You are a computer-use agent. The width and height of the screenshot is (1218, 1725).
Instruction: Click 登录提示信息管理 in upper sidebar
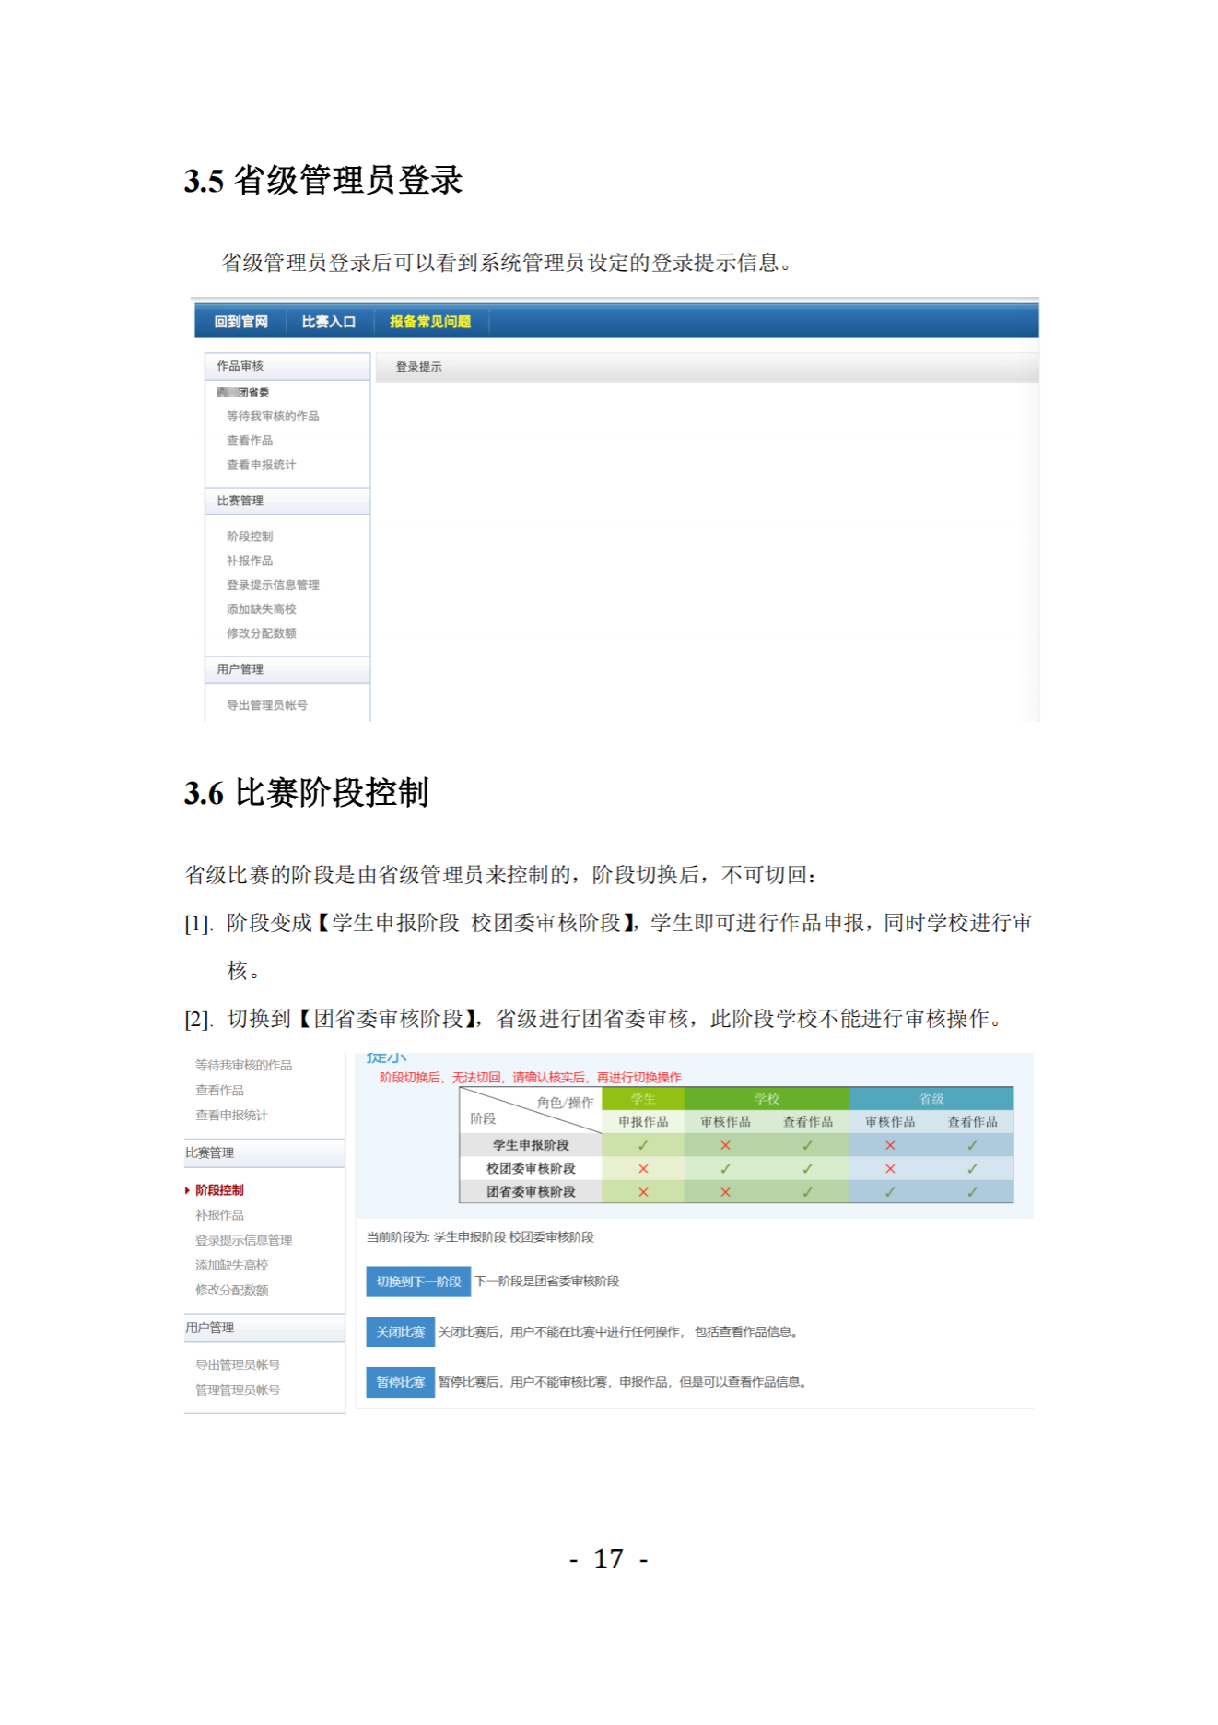pos(273,585)
